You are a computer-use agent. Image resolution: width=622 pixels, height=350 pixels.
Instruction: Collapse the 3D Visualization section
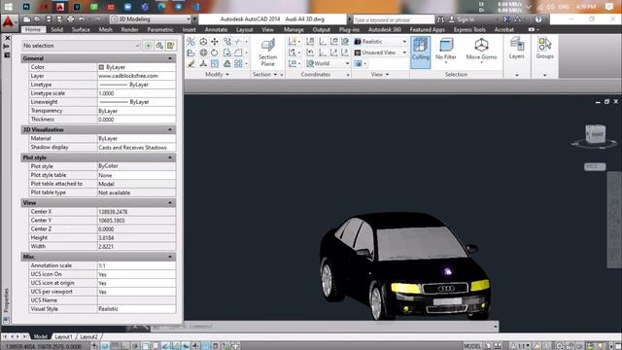[170, 129]
